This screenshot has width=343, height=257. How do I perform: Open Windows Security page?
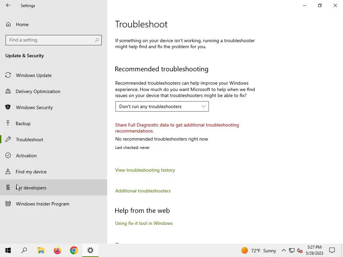pyautogui.click(x=54, y=107)
